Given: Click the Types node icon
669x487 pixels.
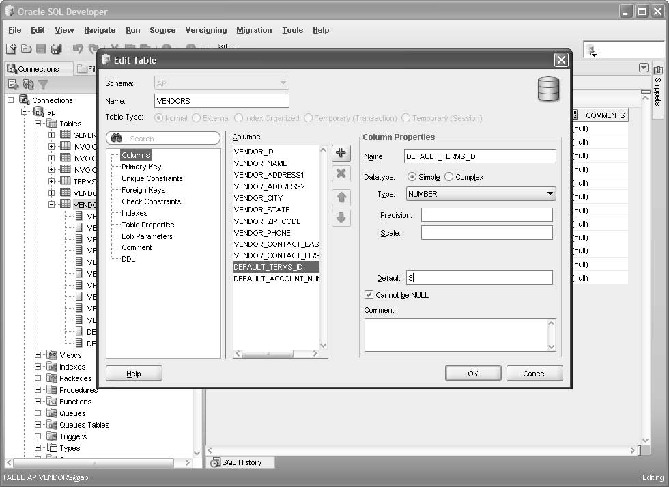Looking at the screenshot, I should pos(52,448).
